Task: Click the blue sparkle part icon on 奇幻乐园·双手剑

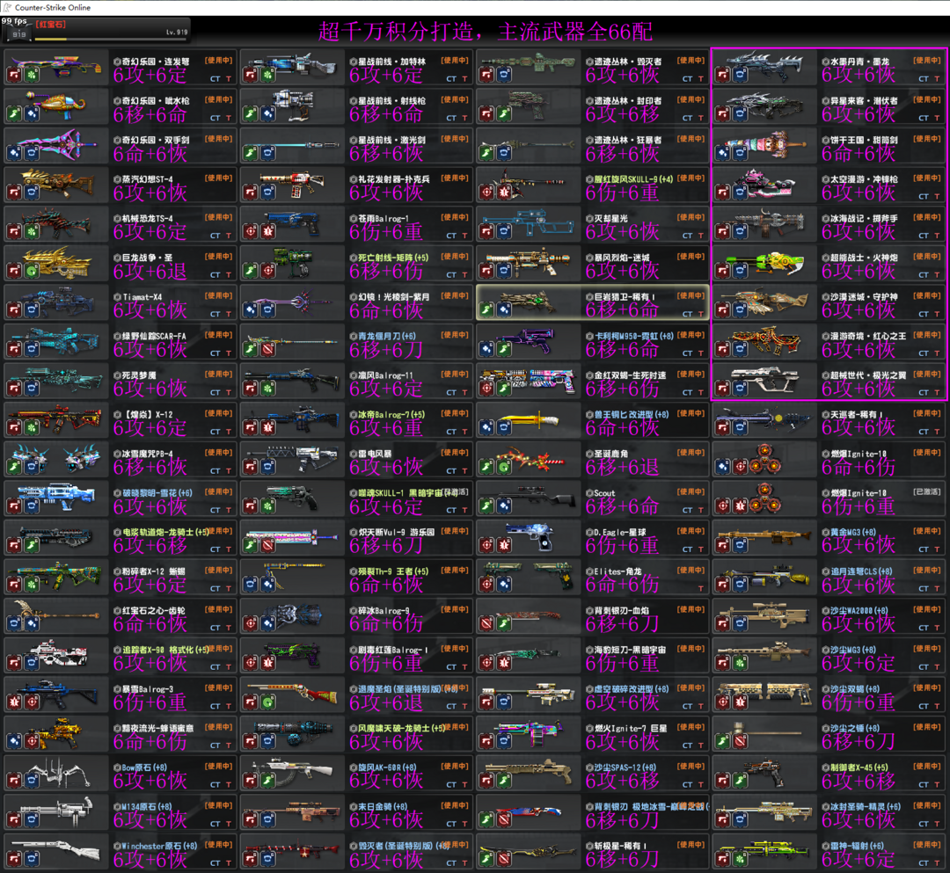Action: 14,154
